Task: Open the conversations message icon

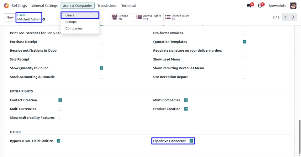Action: click(x=249, y=6)
